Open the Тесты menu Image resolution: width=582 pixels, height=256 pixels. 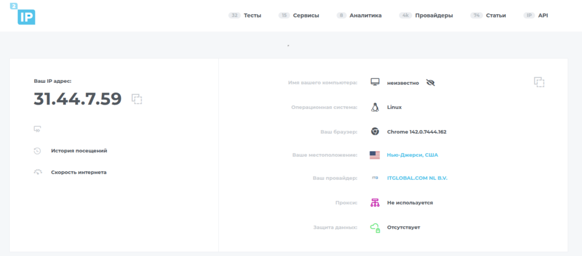click(x=252, y=15)
